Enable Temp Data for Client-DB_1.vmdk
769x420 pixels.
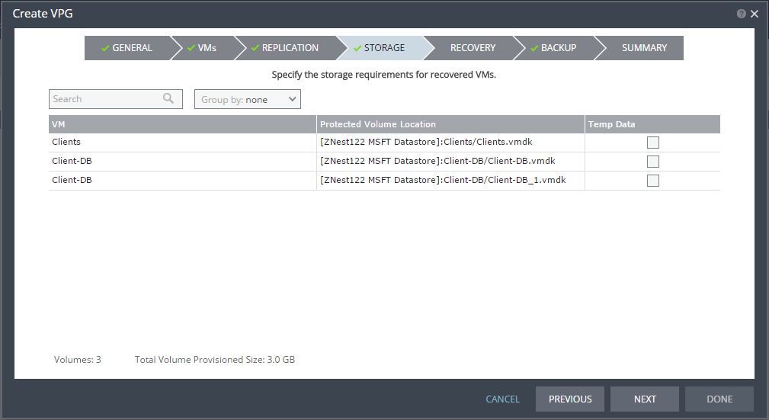click(x=652, y=181)
